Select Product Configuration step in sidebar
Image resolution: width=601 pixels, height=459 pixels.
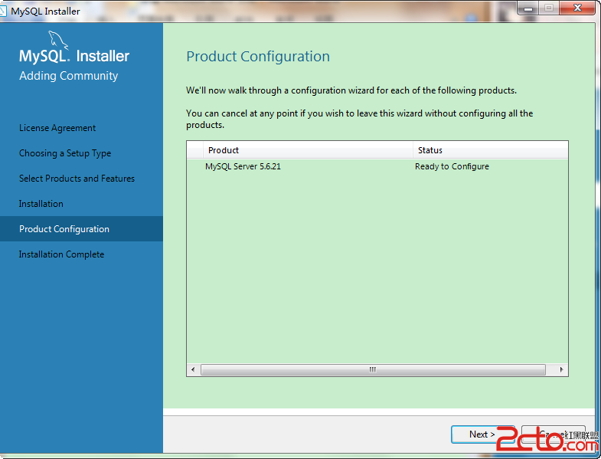(x=81, y=228)
